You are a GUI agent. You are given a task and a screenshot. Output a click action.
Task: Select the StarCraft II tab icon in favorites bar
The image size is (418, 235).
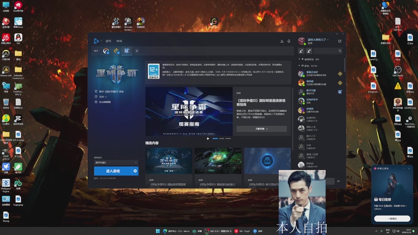127,51
